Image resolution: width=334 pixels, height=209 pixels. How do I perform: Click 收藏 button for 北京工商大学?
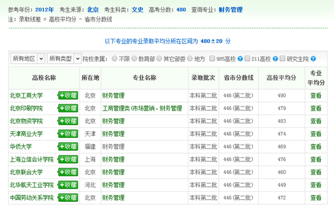68,96
